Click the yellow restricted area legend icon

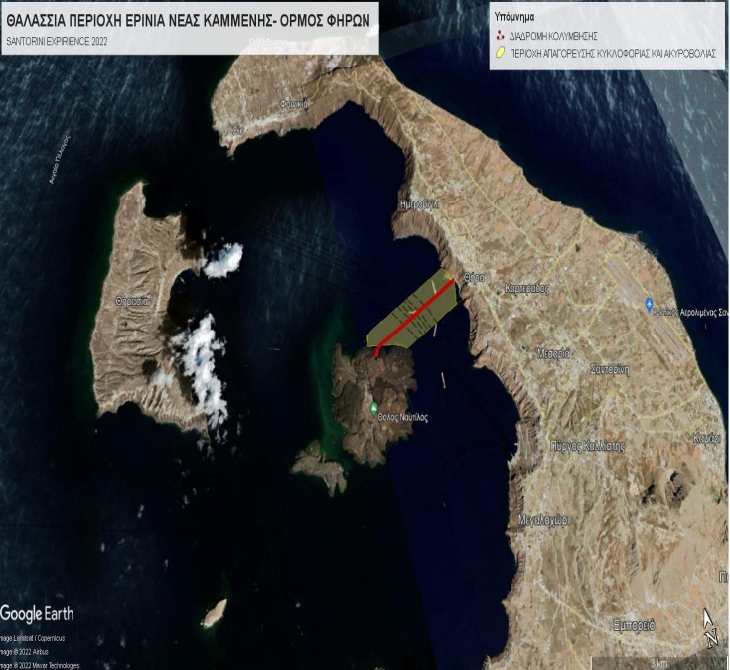pyautogui.click(x=500, y=53)
